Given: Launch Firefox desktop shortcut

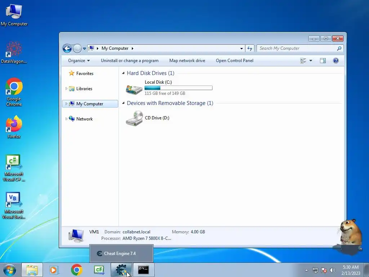Looking at the screenshot, I should tap(14, 127).
